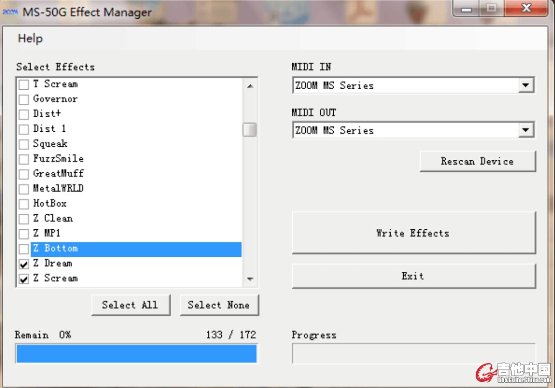Enable the Dist+ effect checkbox

(24, 115)
